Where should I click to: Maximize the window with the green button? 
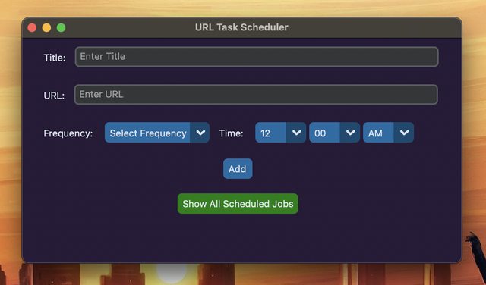coord(61,28)
